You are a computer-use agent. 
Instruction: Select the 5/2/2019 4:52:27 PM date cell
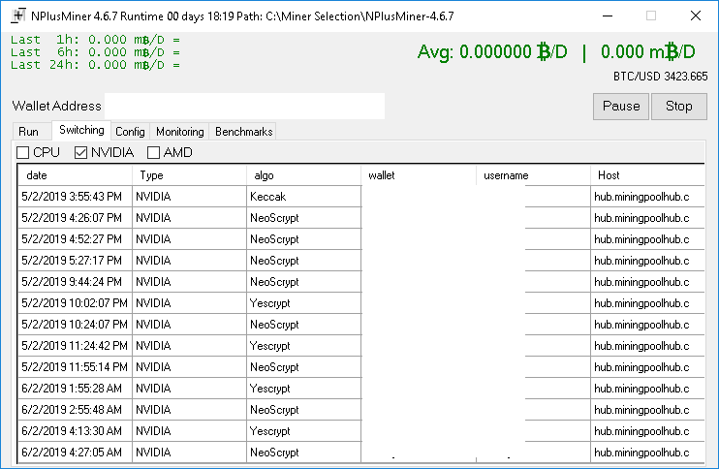pyautogui.click(x=76, y=239)
